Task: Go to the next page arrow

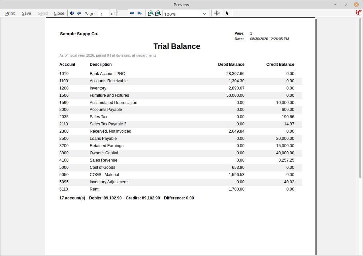Action: click(x=132, y=13)
